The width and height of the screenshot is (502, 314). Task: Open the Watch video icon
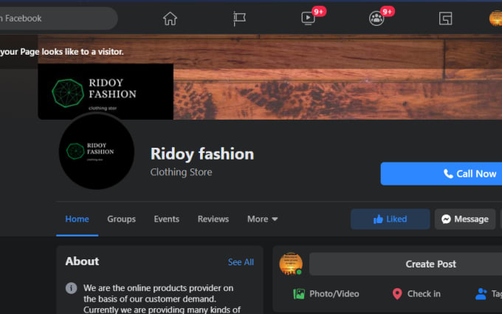[309, 18]
